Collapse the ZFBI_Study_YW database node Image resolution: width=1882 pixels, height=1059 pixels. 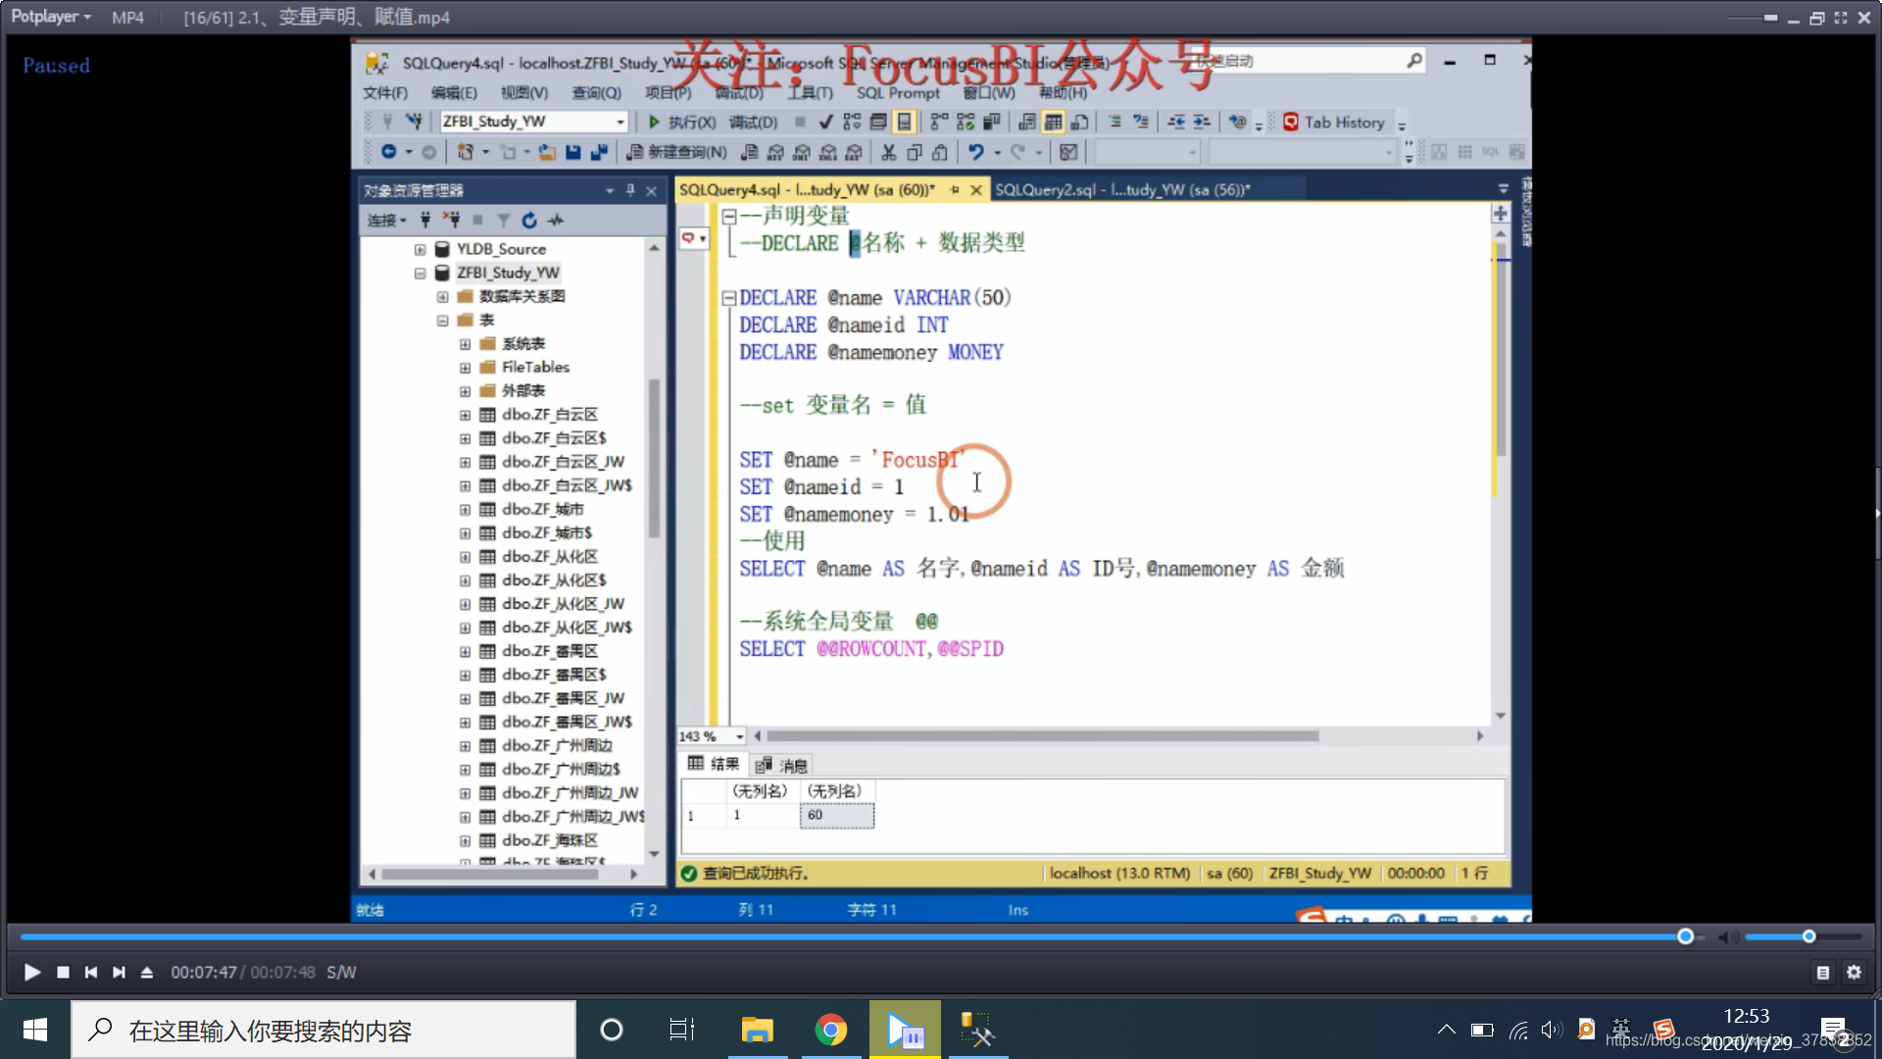click(x=420, y=274)
